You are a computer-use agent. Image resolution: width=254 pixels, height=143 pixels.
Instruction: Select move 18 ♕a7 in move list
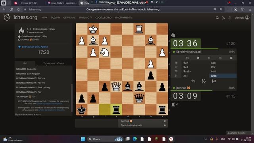click(195, 63)
